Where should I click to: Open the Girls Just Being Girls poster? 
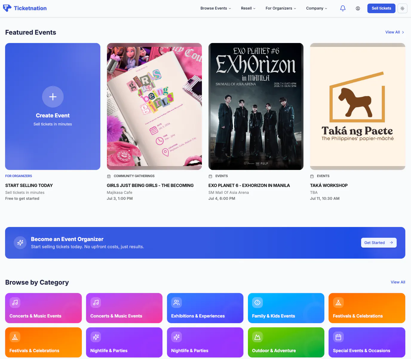pyautogui.click(x=154, y=106)
